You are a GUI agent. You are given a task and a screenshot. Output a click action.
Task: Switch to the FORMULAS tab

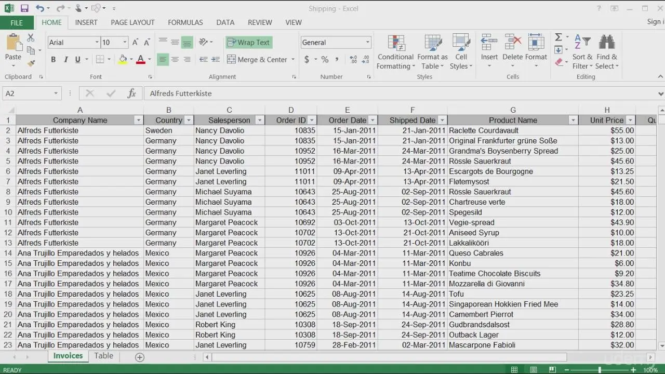click(185, 22)
